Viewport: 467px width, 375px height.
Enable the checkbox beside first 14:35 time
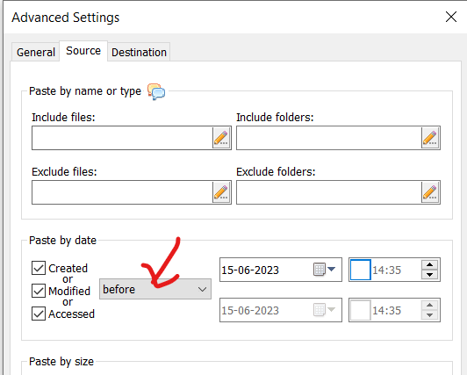click(361, 270)
